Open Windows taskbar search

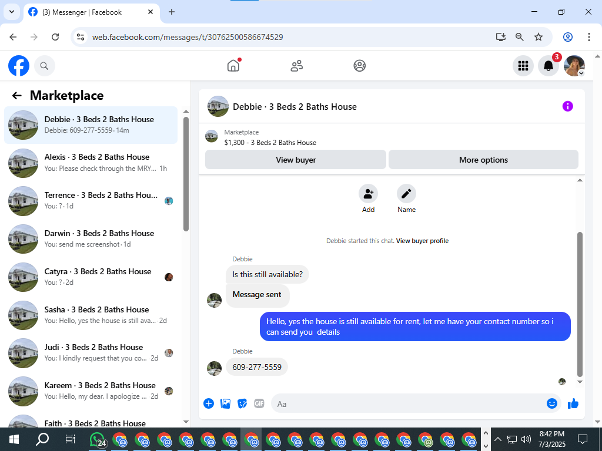(42, 439)
